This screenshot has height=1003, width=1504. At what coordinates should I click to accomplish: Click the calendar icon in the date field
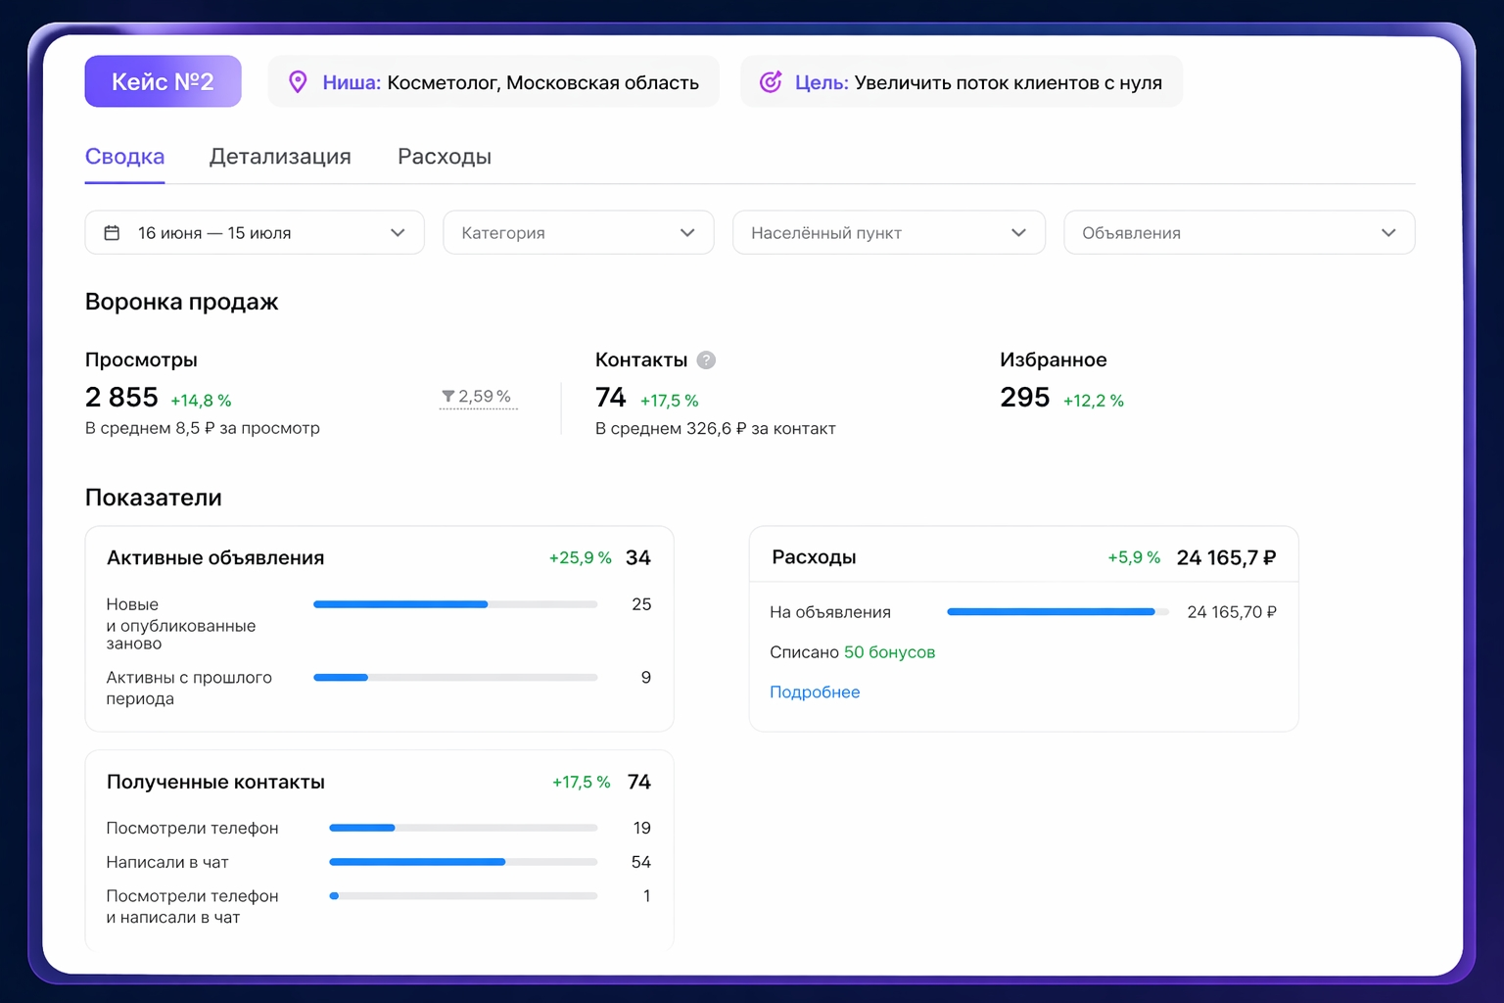[112, 233]
